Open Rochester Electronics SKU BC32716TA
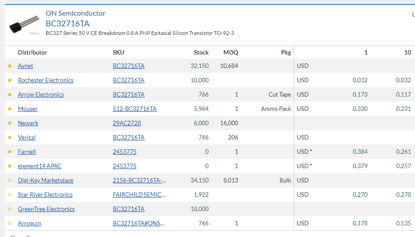Image resolution: width=415 pixels, height=237 pixels. click(128, 80)
